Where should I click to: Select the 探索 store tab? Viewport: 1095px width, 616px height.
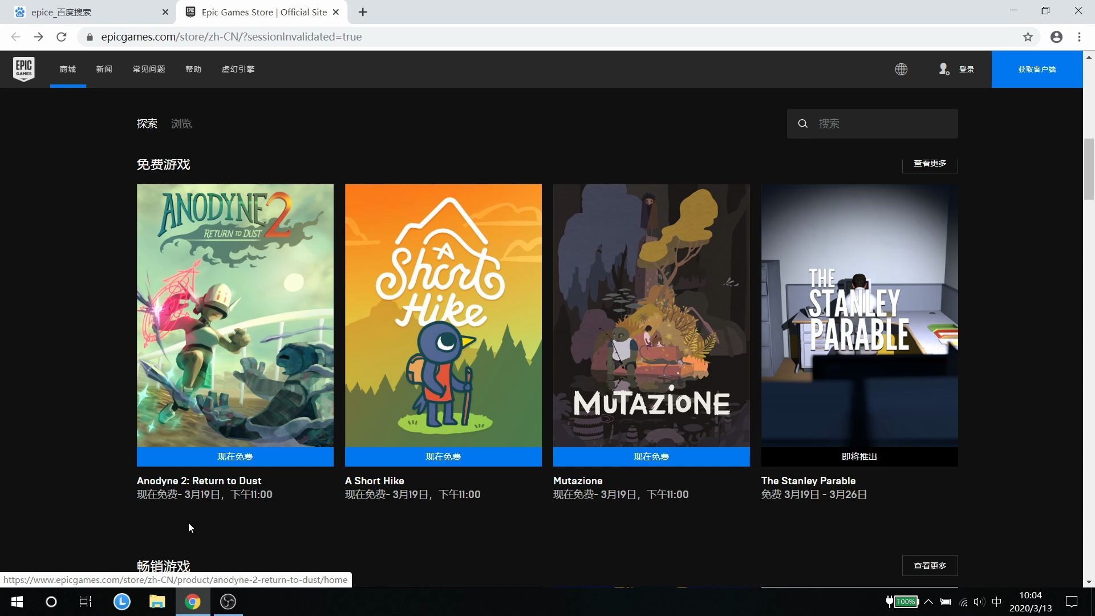click(x=147, y=124)
